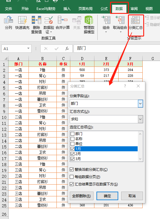The width and height of the screenshot is (160, 219).
Task: Click cell F25 with value 436
Action: tap(130, 205)
